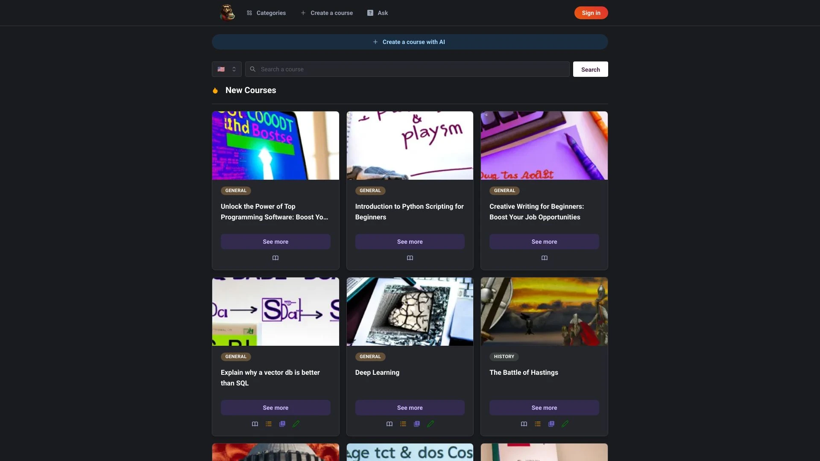
Task: Click the bookmark icon on Python Scripting card
Action: [x=410, y=258]
